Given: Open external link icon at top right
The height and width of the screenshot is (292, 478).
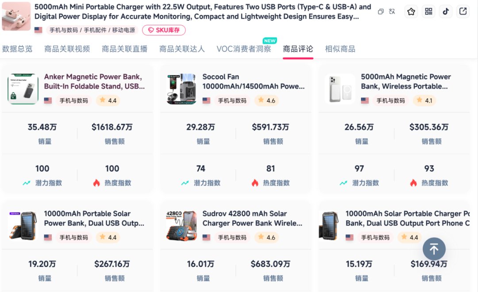Looking at the screenshot, I should coord(463,11).
